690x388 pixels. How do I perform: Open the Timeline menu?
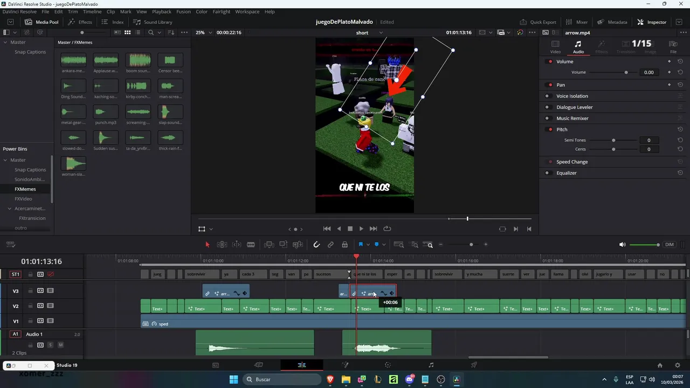click(x=92, y=11)
